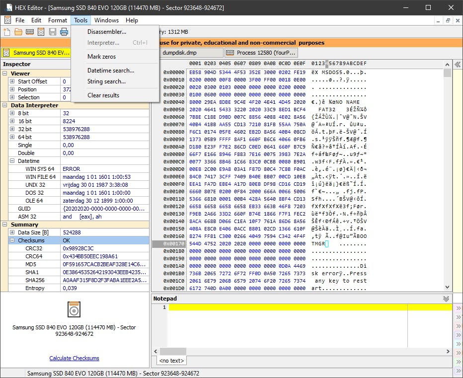Click the yellow Notepad text line
Screen dimensions: 463x378
pos(288,307)
